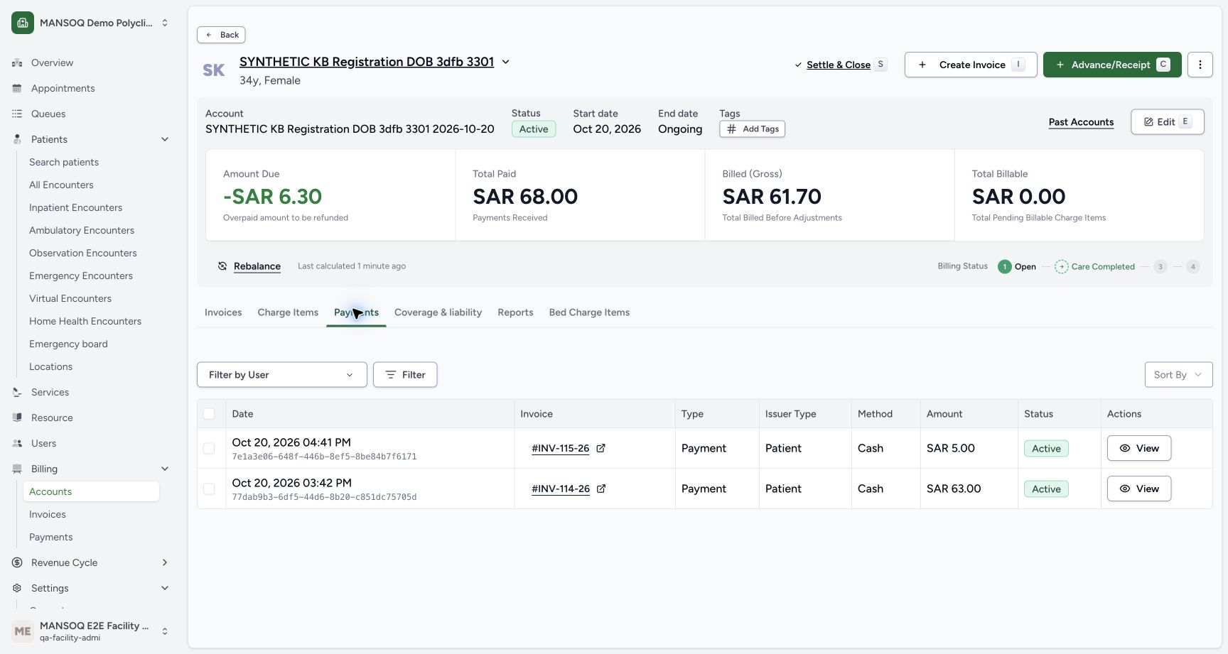The image size is (1228, 654).
Task: Expand the Revenue Cycle section
Action: (x=165, y=562)
